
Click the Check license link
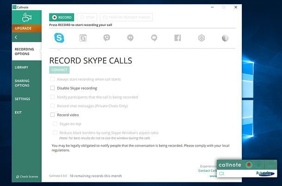tap(27, 177)
